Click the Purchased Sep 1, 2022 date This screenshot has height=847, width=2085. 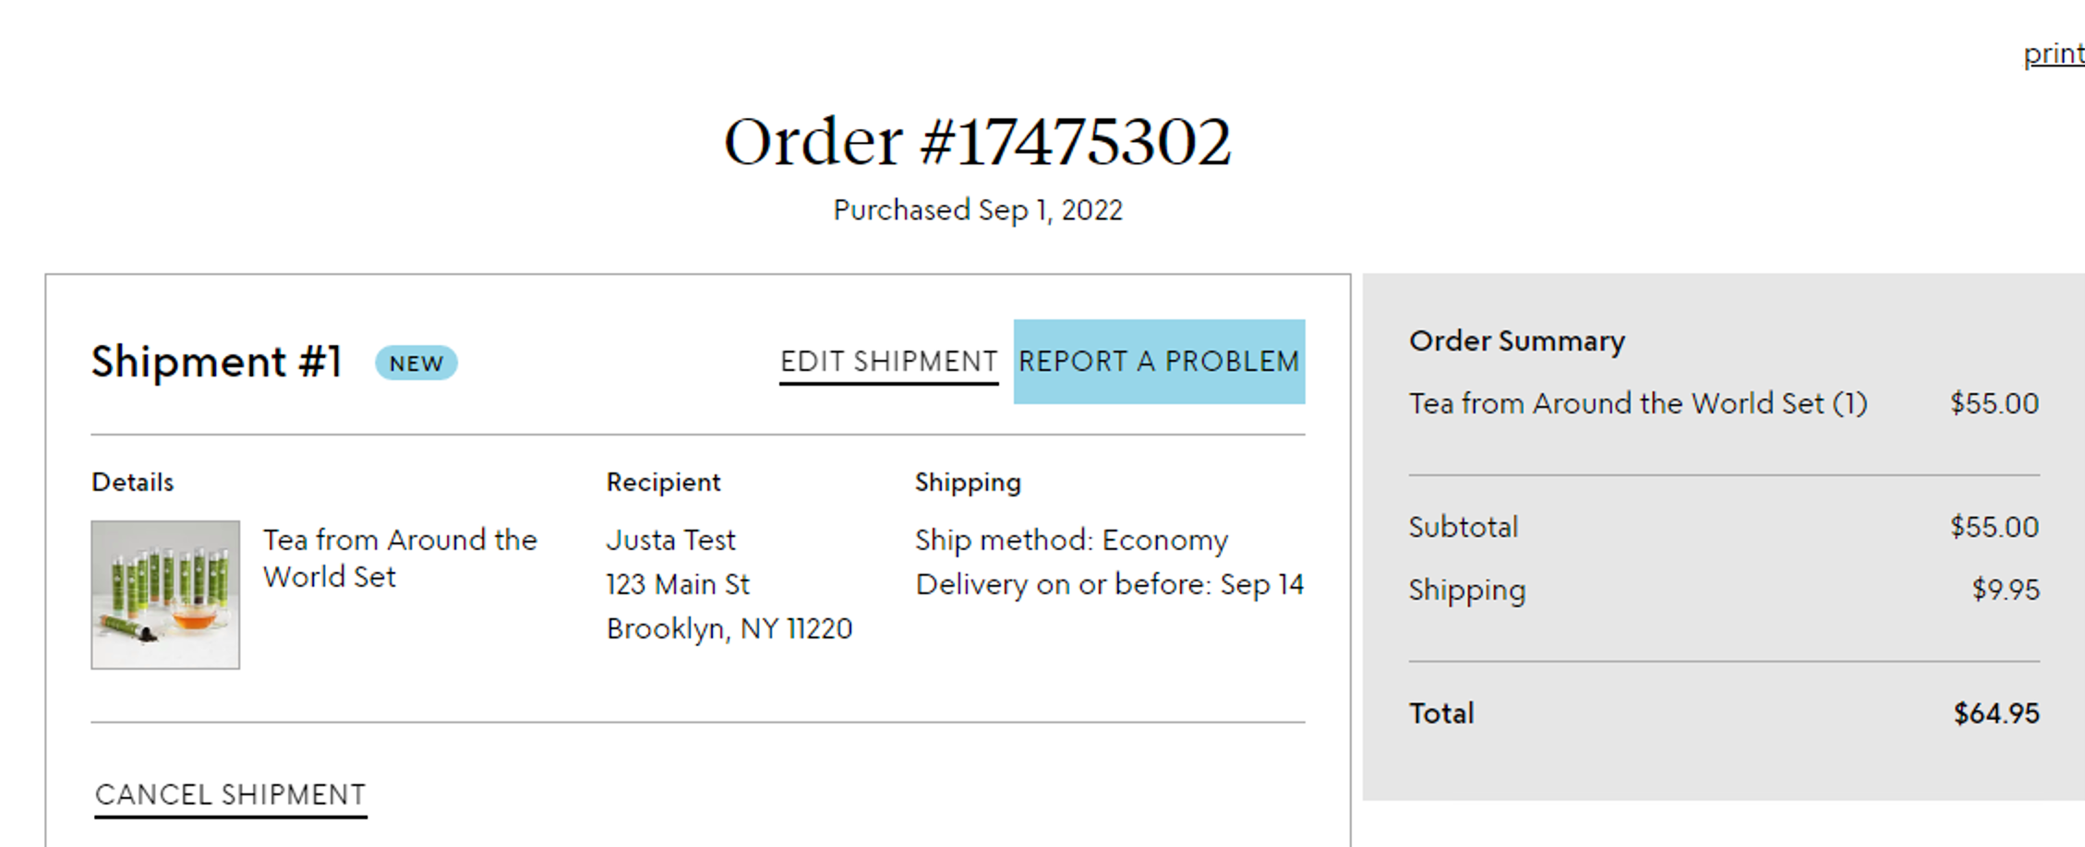click(x=978, y=210)
